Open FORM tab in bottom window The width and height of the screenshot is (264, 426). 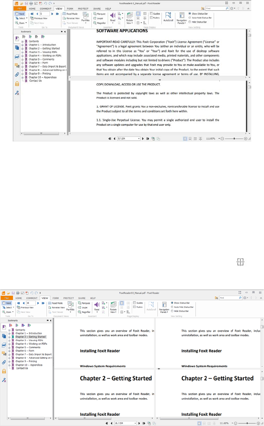(x=55, y=298)
